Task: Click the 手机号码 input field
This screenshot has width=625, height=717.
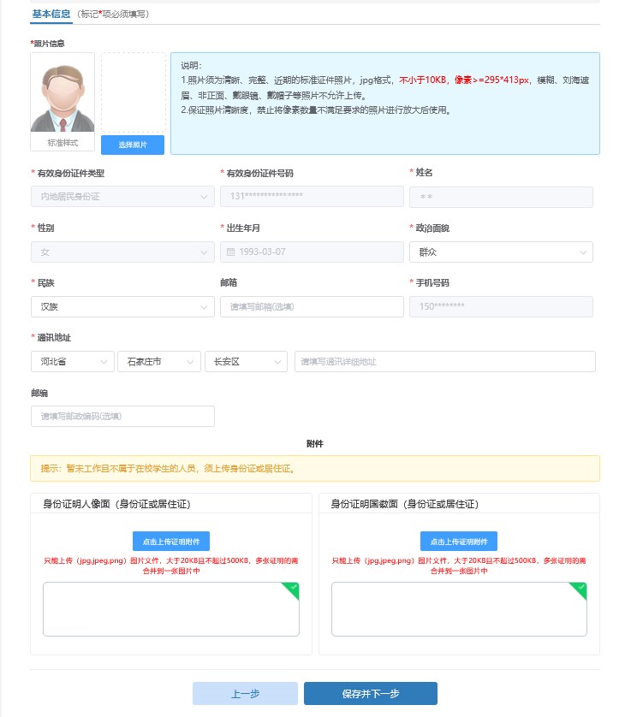Action: [501, 307]
